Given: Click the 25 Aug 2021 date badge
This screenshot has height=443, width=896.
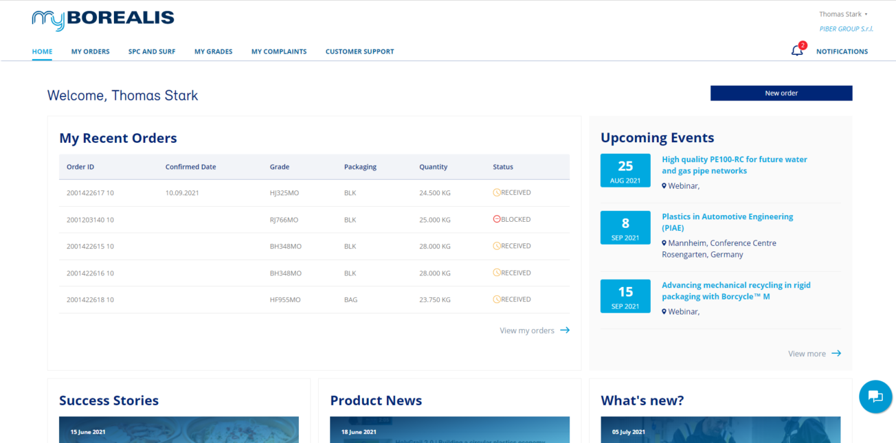Looking at the screenshot, I should (625, 170).
